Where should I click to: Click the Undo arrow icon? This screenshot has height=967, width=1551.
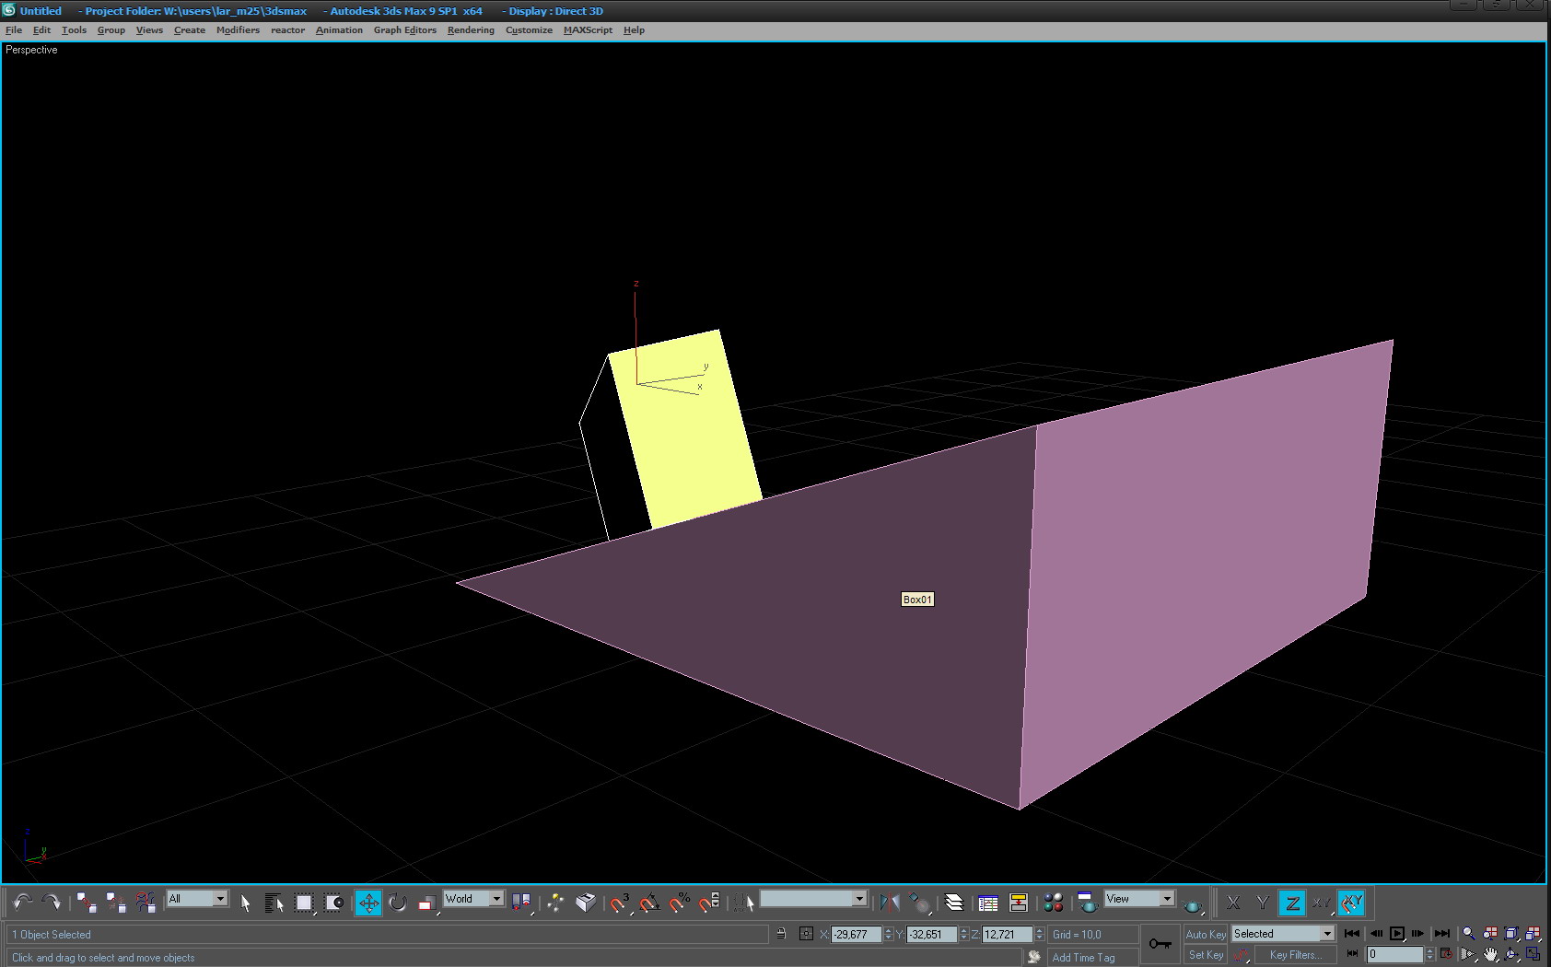[23, 903]
